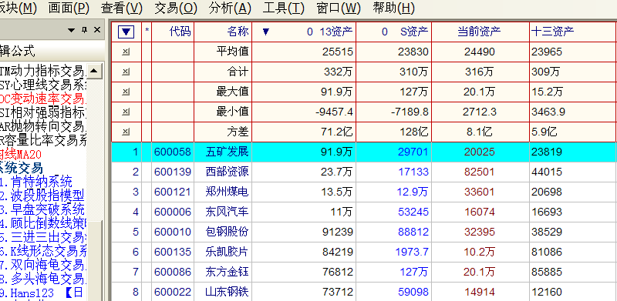
Task: Open the 5.三进三出交易 entry
Action: (x=43, y=237)
